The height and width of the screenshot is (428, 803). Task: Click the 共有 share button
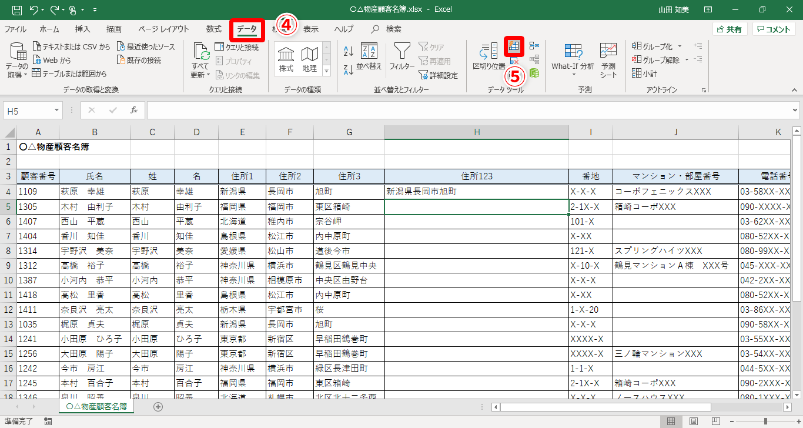tap(730, 29)
